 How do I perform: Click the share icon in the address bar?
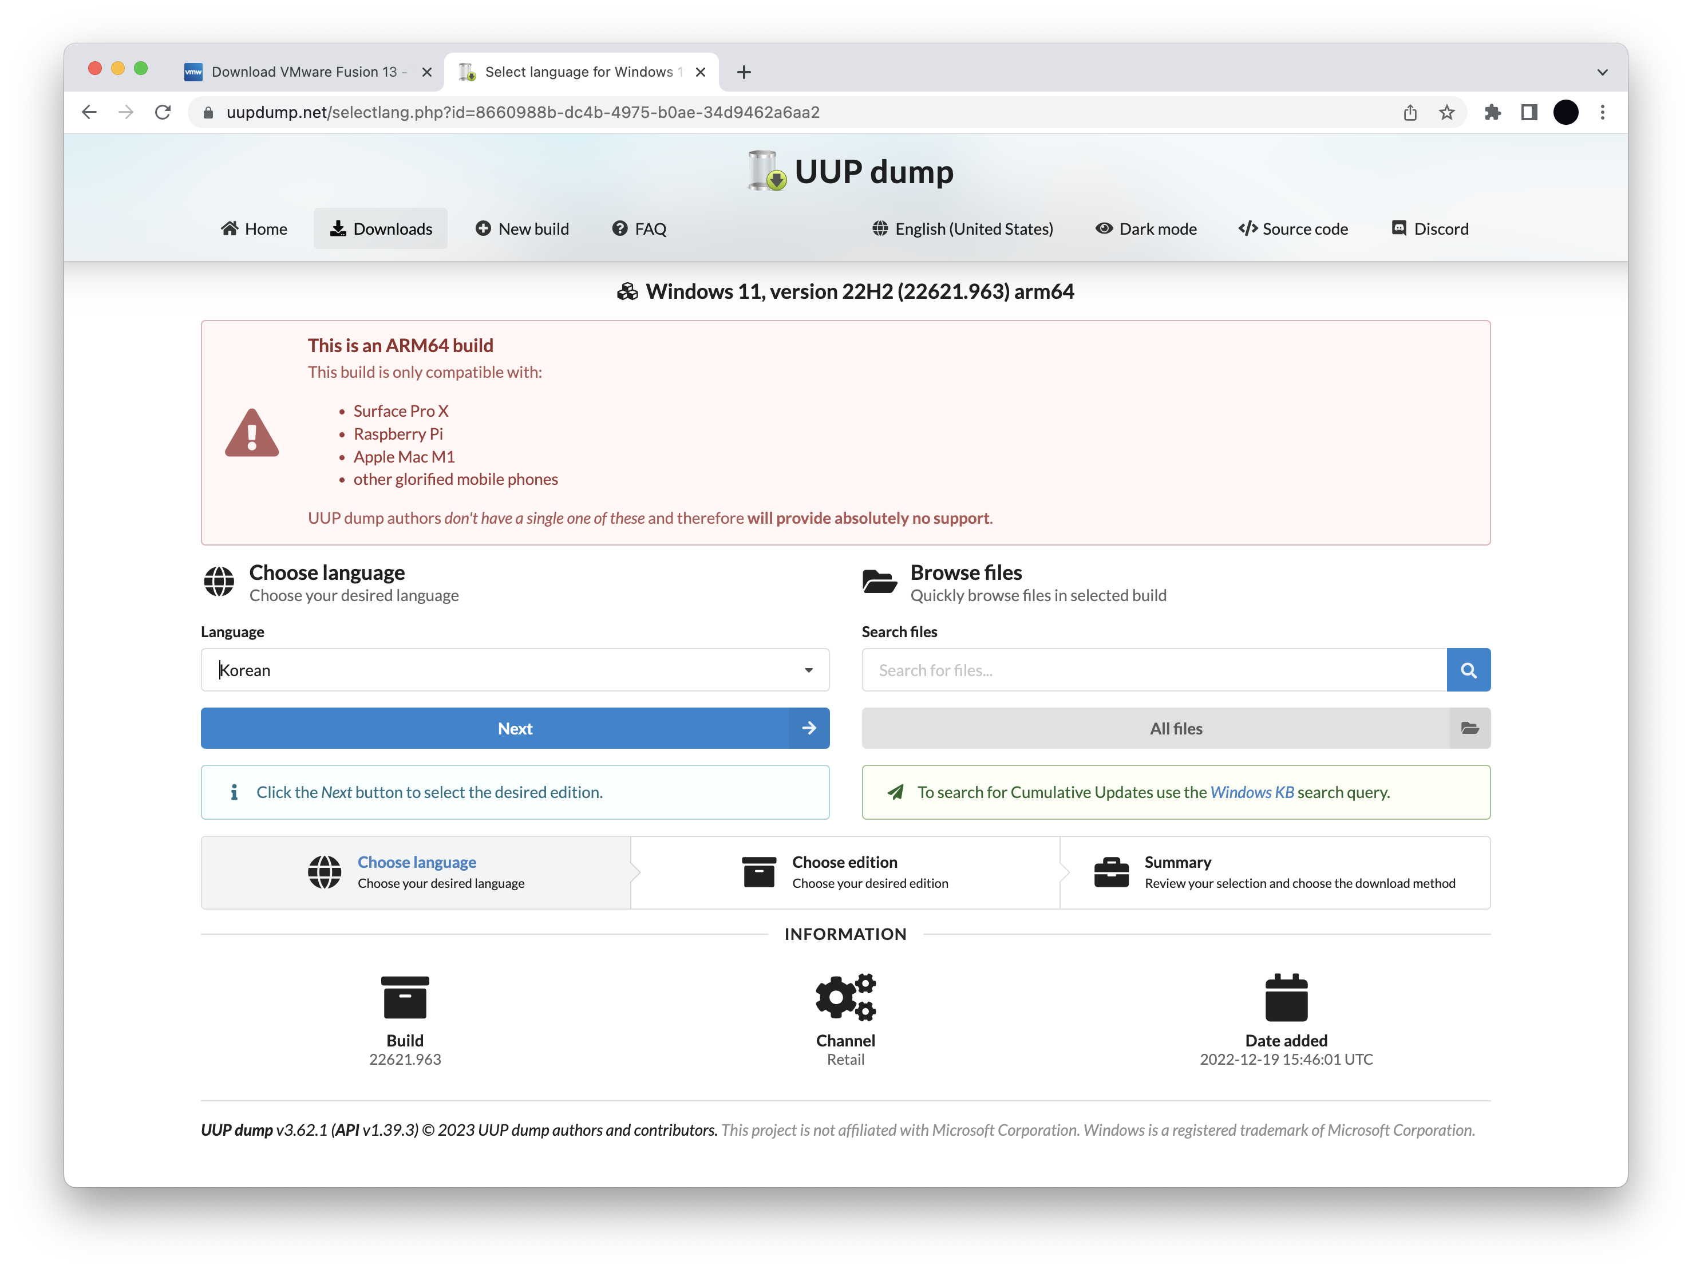point(1410,112)
